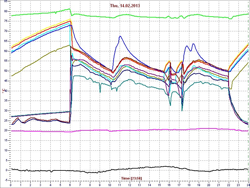Click hour 3 on the time axis
250x188 pixels.
point(40,185)
